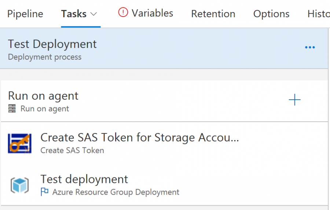
Task: Expand the Tasks tab dropdown chevron
Action: coord(94,14)
